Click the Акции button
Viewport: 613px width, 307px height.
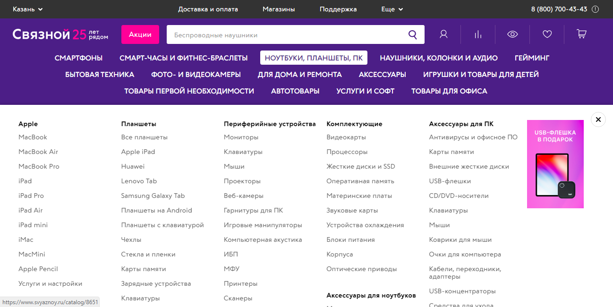tap(140, 34)
